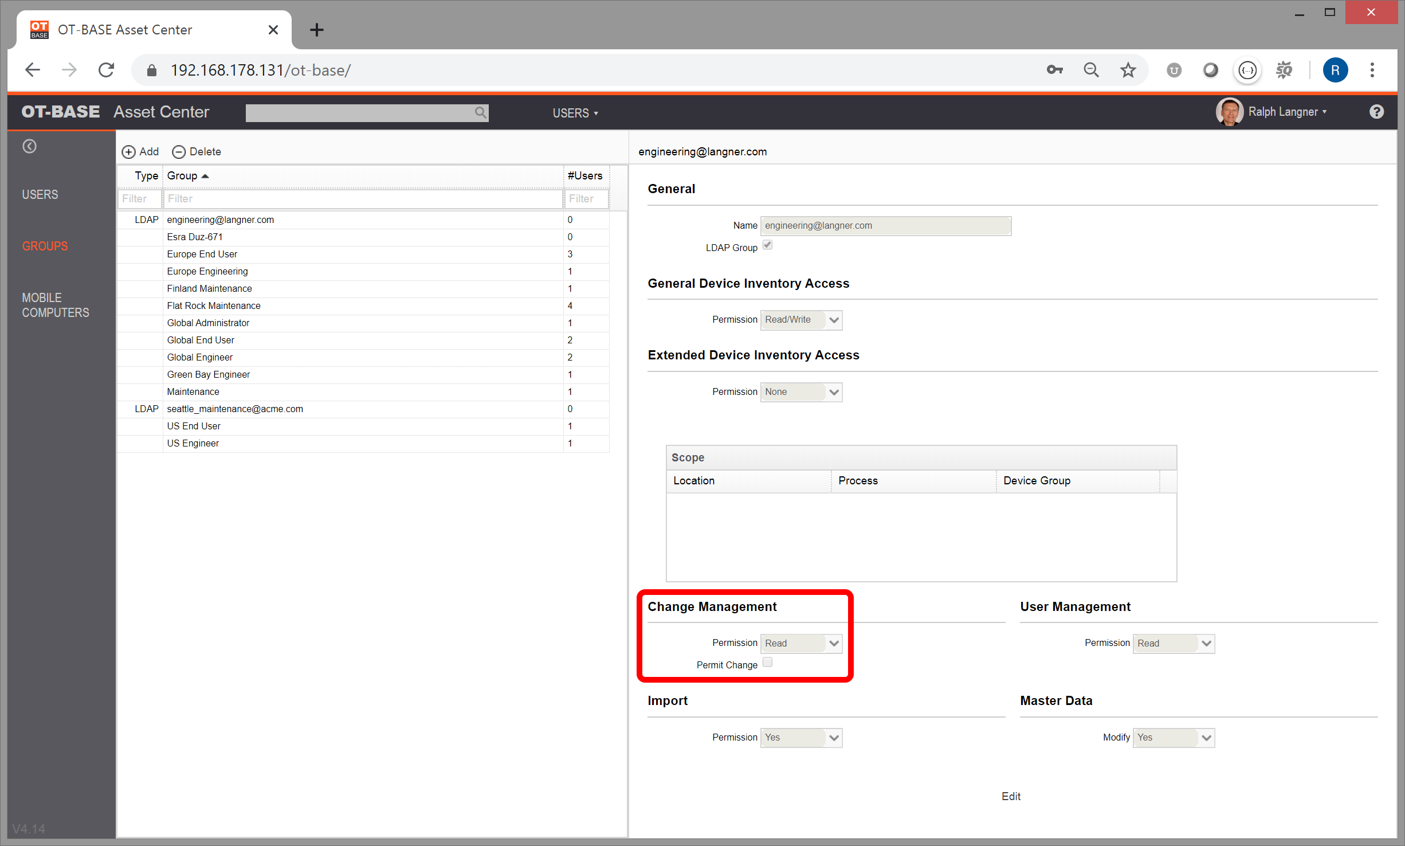Go to GROUPS in the sidebar
Image resolution: width=1405 pixels, height=846 pixels.
(45, 246)
